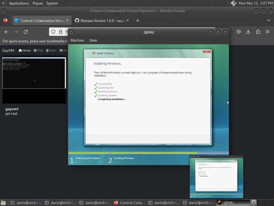Click the Collecting information stage label

coord(87,158)
